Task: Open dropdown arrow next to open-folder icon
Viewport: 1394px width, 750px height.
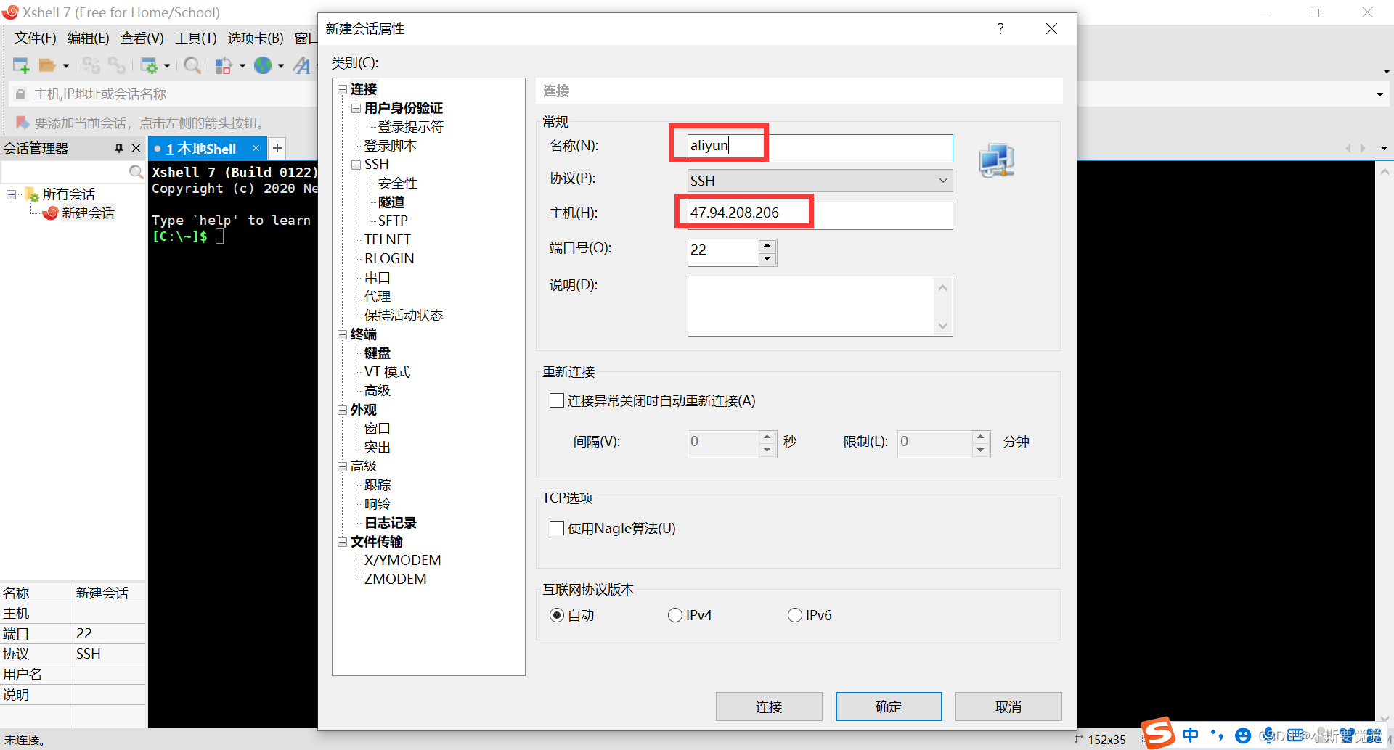Action: (66, 66)
